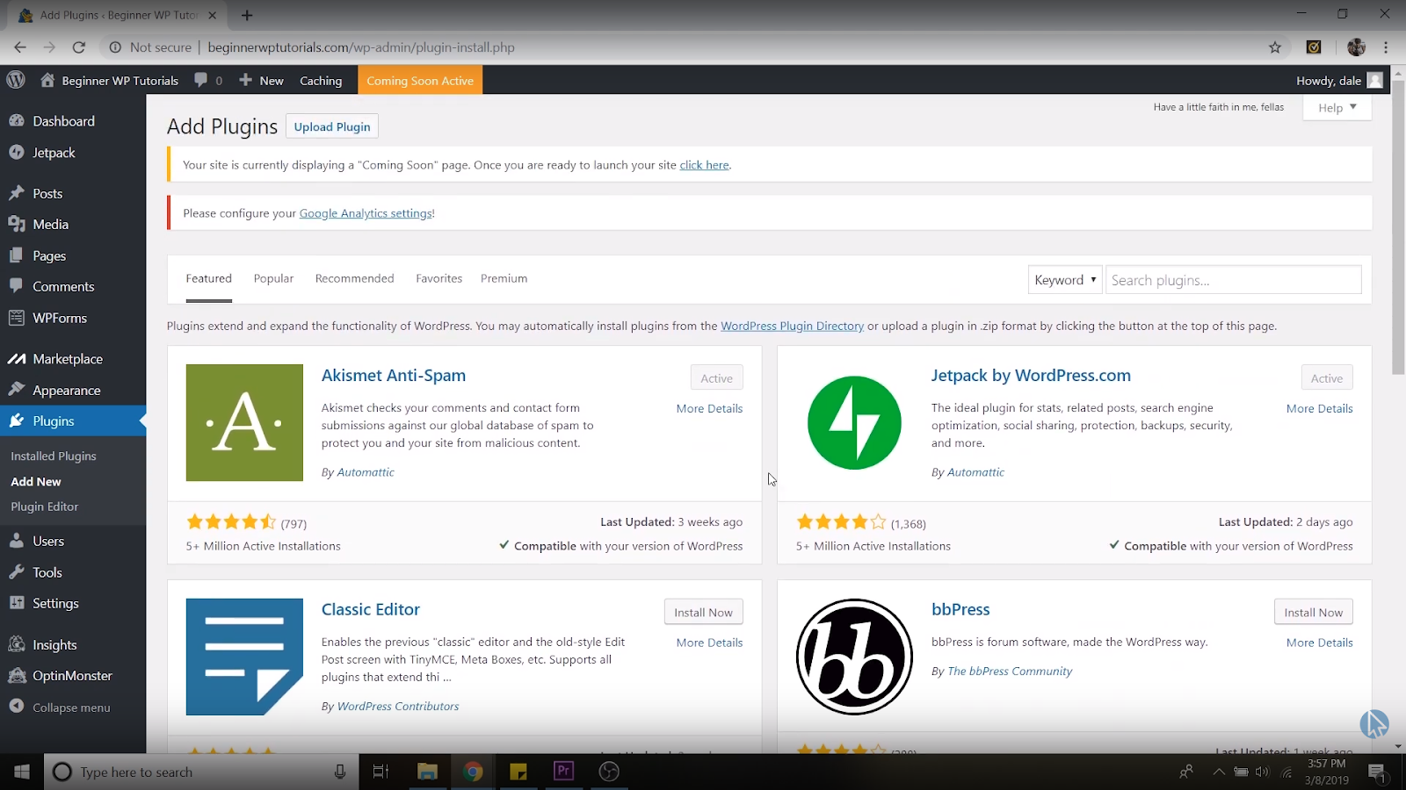Screen dimensions: 1406x790
Task: Bookmark this page with the star icon
Action: coord(1275,47)
